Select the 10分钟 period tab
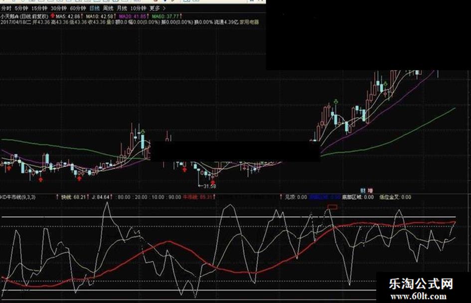Screen dimensions: 471x303 (x=138, y=8)
